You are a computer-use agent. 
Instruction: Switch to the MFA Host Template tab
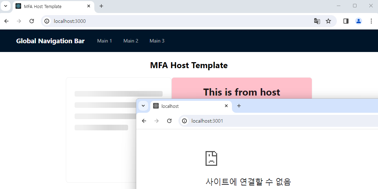pos(49,6)
